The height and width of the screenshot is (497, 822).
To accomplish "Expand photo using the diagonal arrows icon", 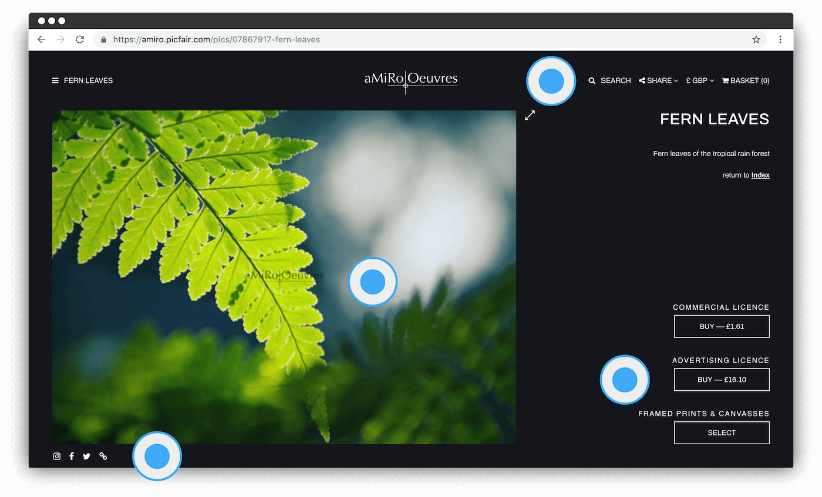I will coord(530,115).
